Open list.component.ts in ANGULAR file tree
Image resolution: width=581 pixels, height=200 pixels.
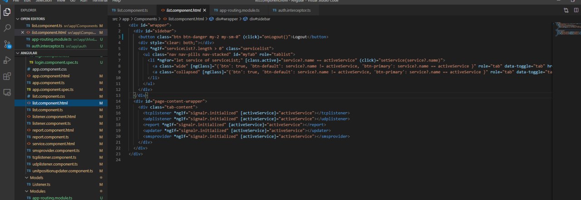tap(61, 110)
